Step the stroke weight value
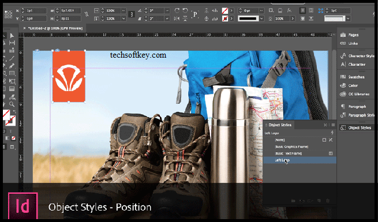 click(x=240, y=10)
